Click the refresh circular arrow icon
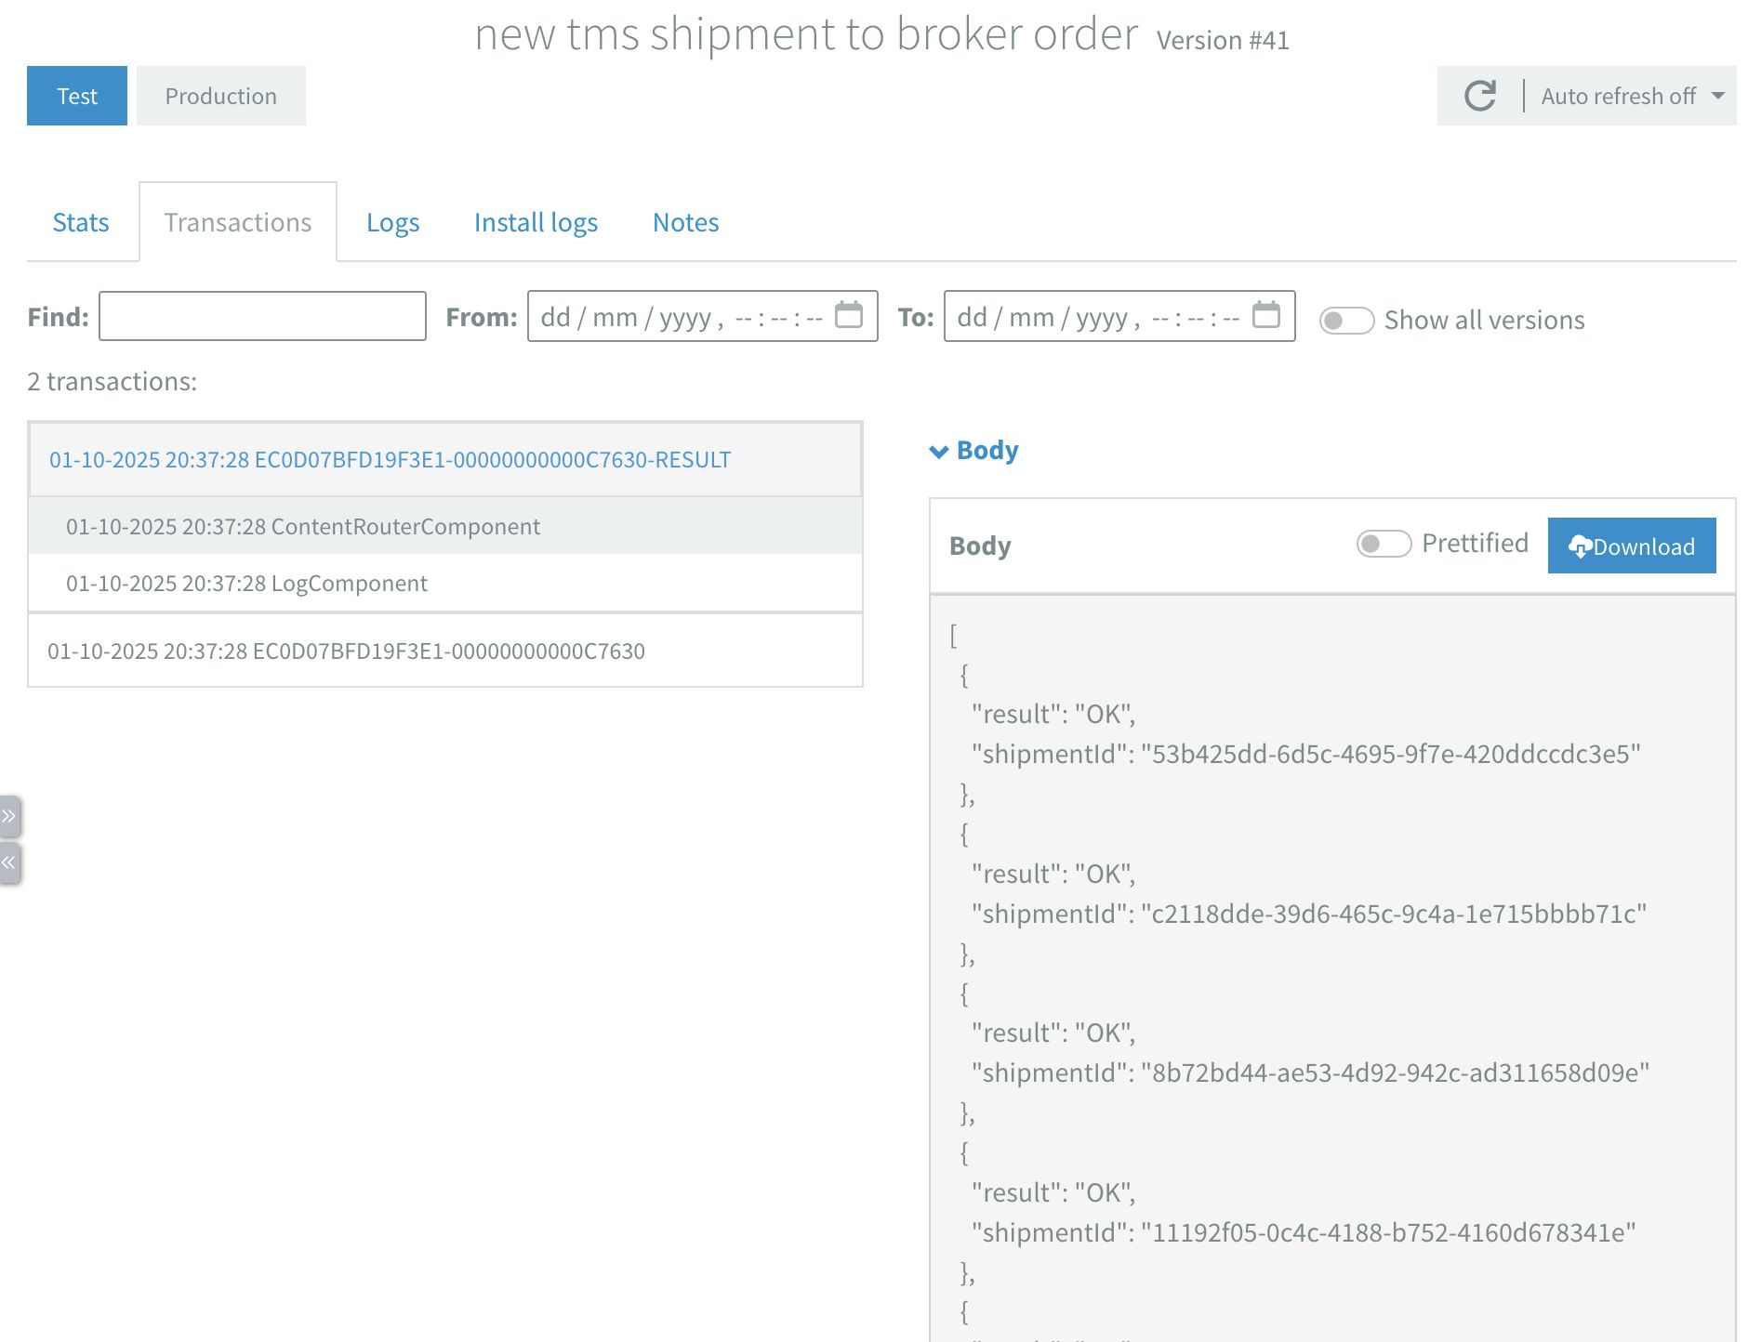 [x=1479, y=96]
